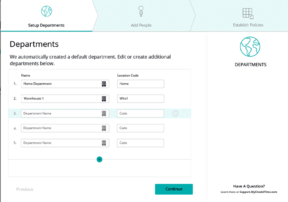Click the building icon in Home Department row
288x202 pixels.
[104, 84]
